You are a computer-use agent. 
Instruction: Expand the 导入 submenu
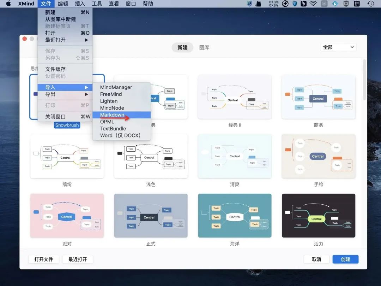(x=65, y=87)
